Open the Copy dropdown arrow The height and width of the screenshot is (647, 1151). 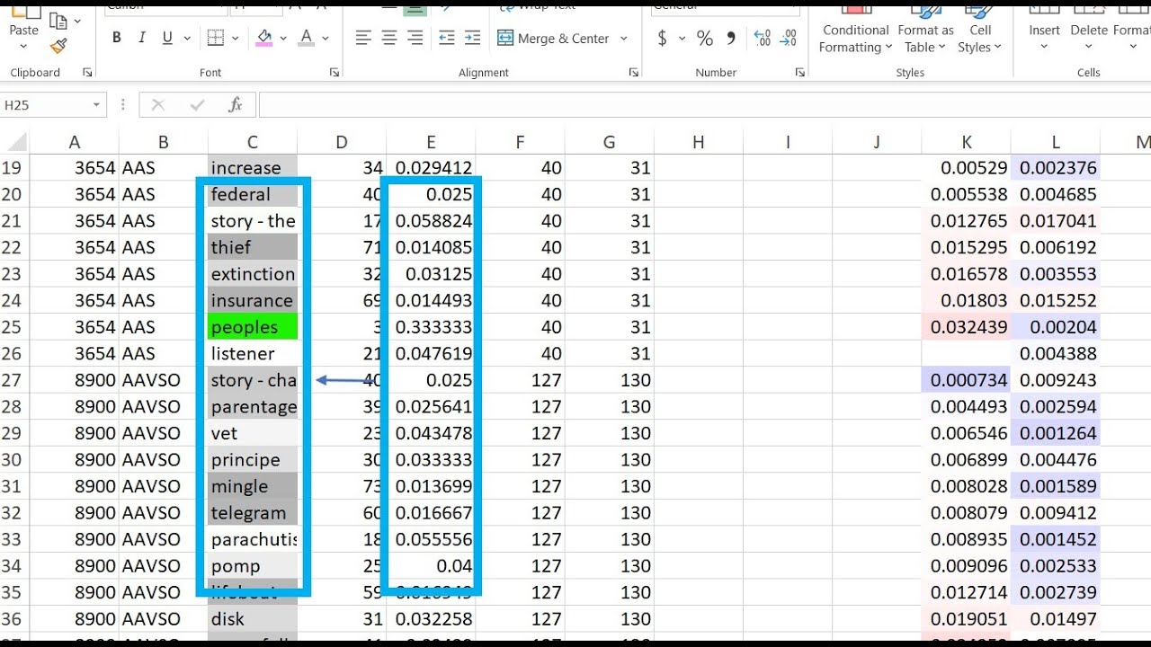point(77,21)
